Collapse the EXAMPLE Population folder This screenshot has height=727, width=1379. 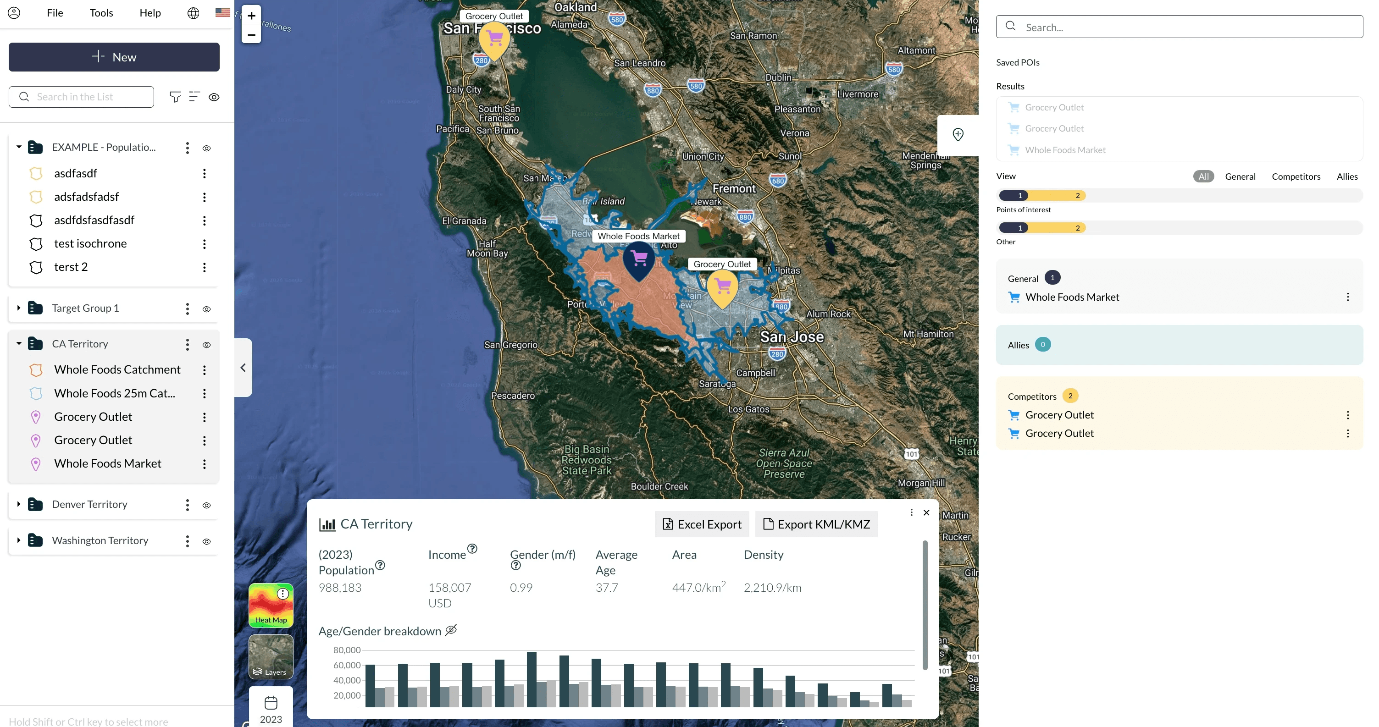(19, 147)
